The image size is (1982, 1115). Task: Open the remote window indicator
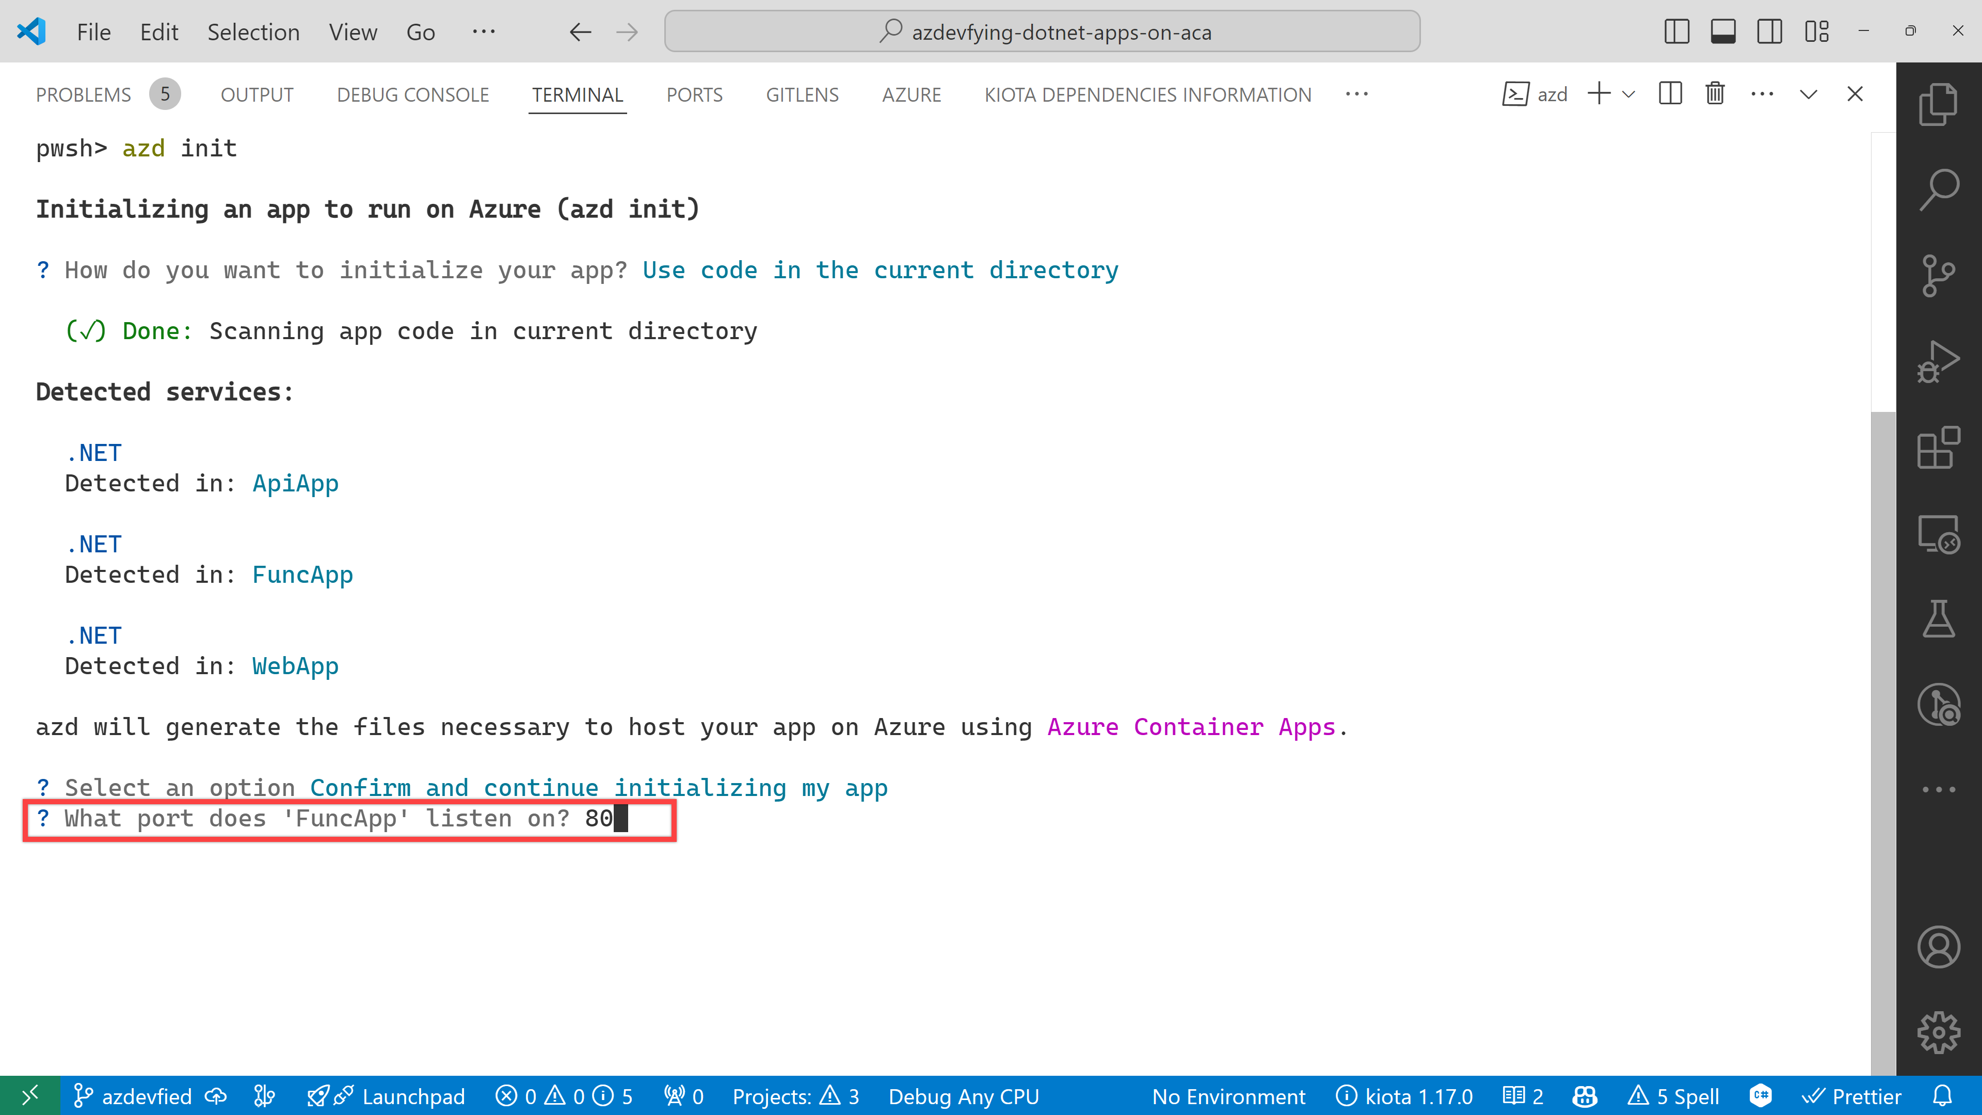point(30,1096)
